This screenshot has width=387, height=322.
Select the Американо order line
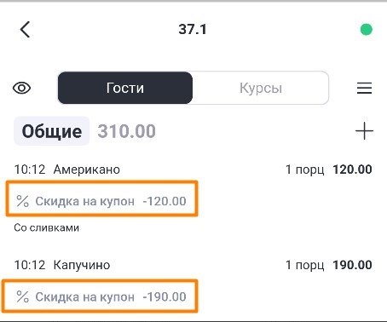pos(193,170)
